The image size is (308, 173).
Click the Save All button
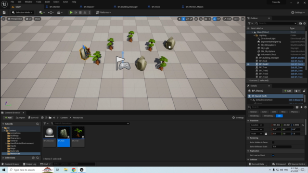click(x=33, y=118)
